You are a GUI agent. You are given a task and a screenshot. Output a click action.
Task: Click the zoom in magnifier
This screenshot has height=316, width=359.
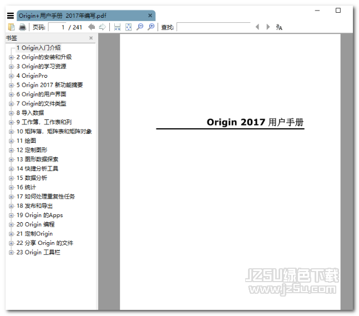[x=151, y=27]
